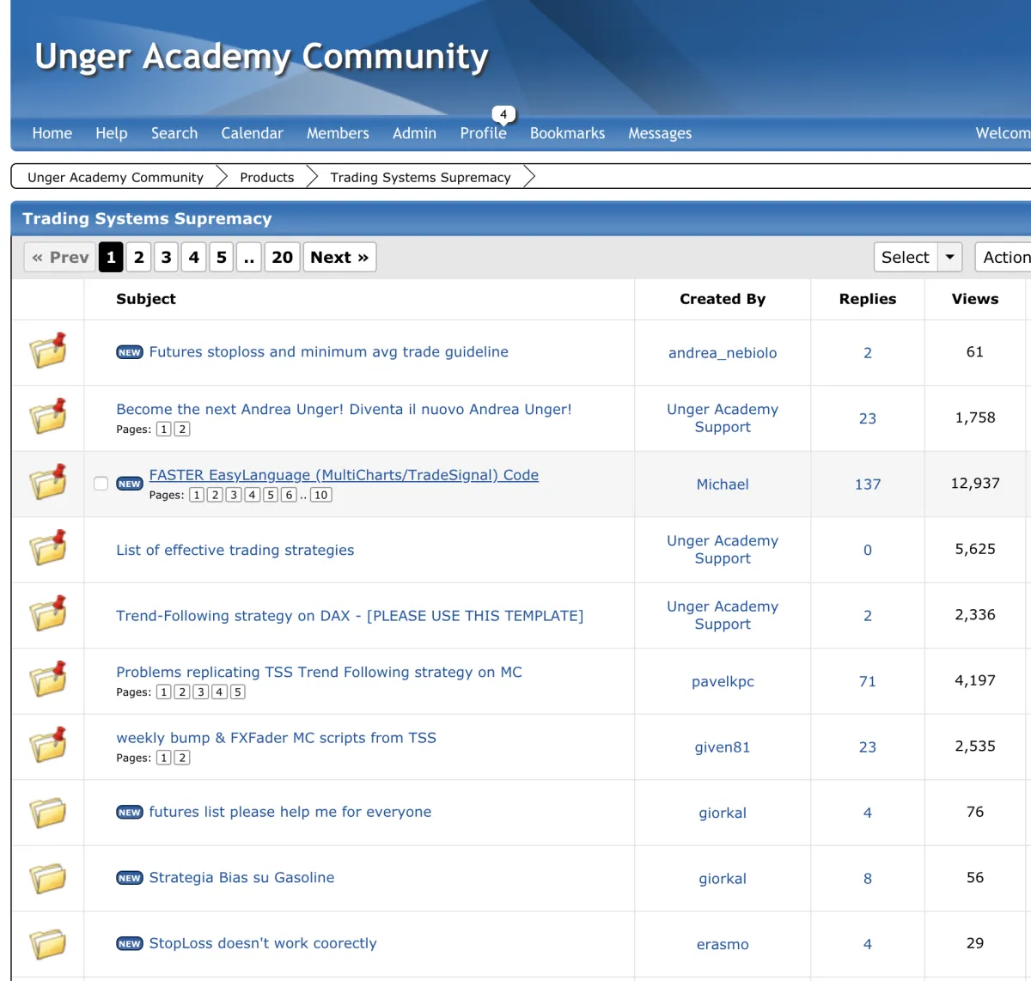The height and width of the screenshot is (981, 1031).
Task: Go to page 4 of topic list
Action: tap(193, 257)
